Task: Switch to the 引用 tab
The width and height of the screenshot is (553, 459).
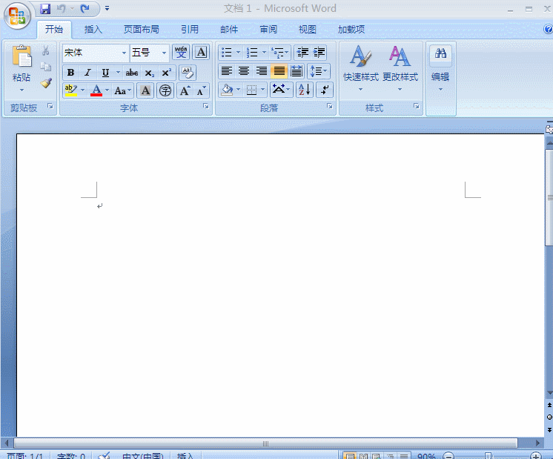Action: click(189, 30)
